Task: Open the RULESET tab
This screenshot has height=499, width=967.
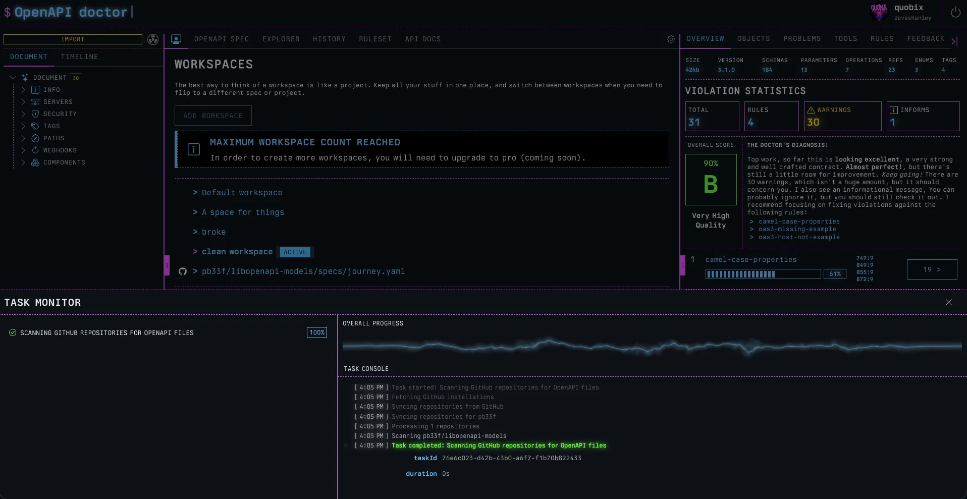Action: point(375,39)
